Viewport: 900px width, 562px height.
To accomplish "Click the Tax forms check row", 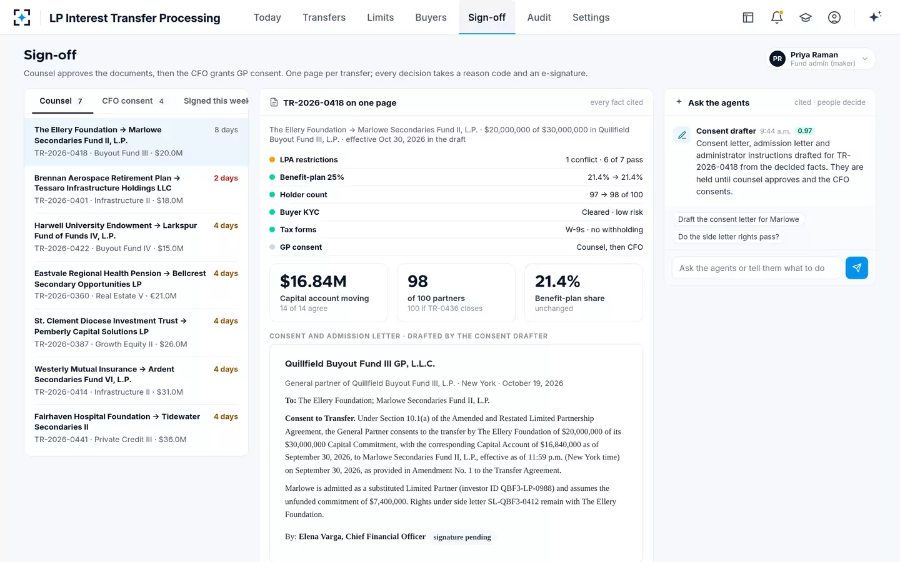I will [x=456, y=230].
